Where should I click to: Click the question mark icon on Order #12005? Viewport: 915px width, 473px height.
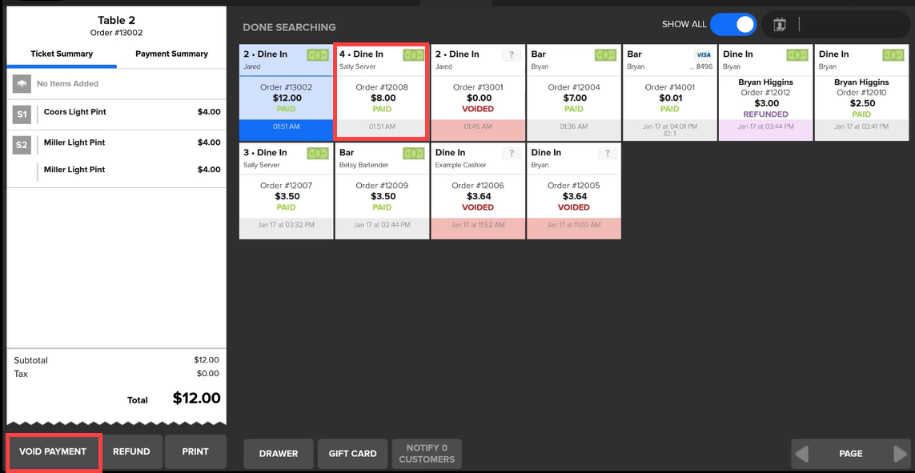(607, 154)
